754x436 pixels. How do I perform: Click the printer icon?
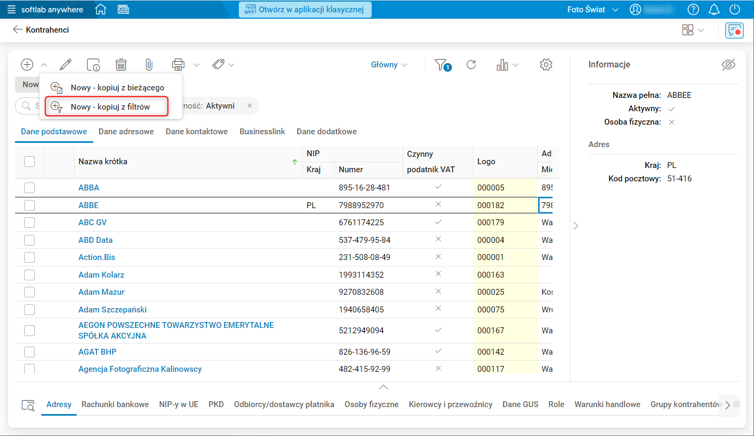(x=178, y=65)
